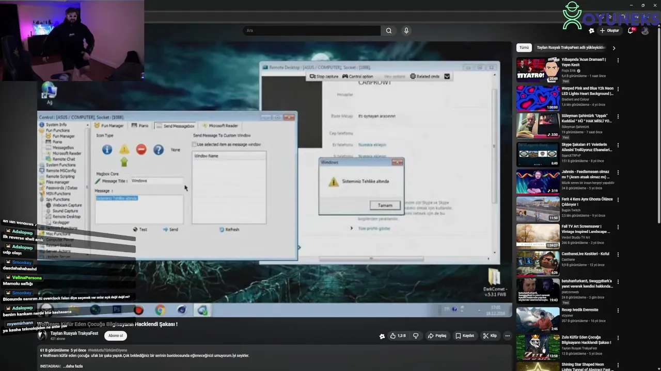Select the Taylan Rusyalı TrakyaFest chip
The height and width of the screenshot is (371, 661).
[571, 47]
